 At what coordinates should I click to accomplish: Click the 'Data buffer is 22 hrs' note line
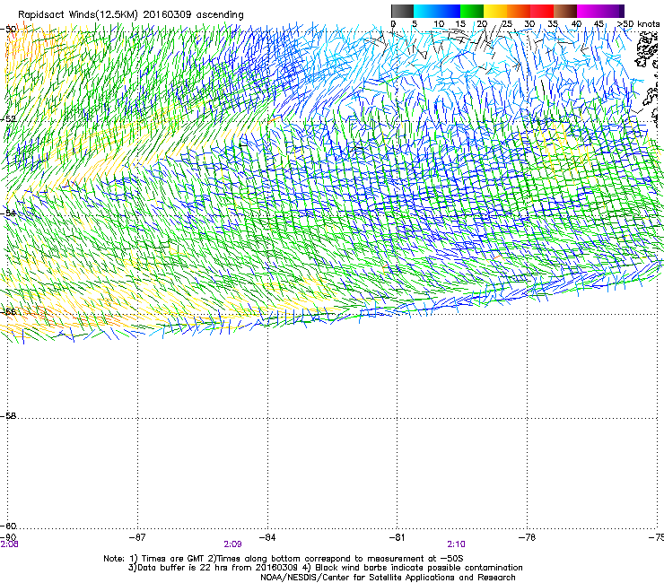click(x=326, y=568)
